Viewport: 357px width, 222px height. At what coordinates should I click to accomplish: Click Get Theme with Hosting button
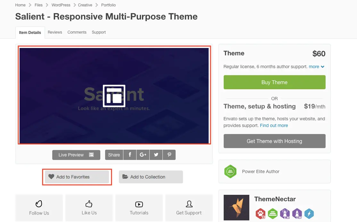click(274, 141)
